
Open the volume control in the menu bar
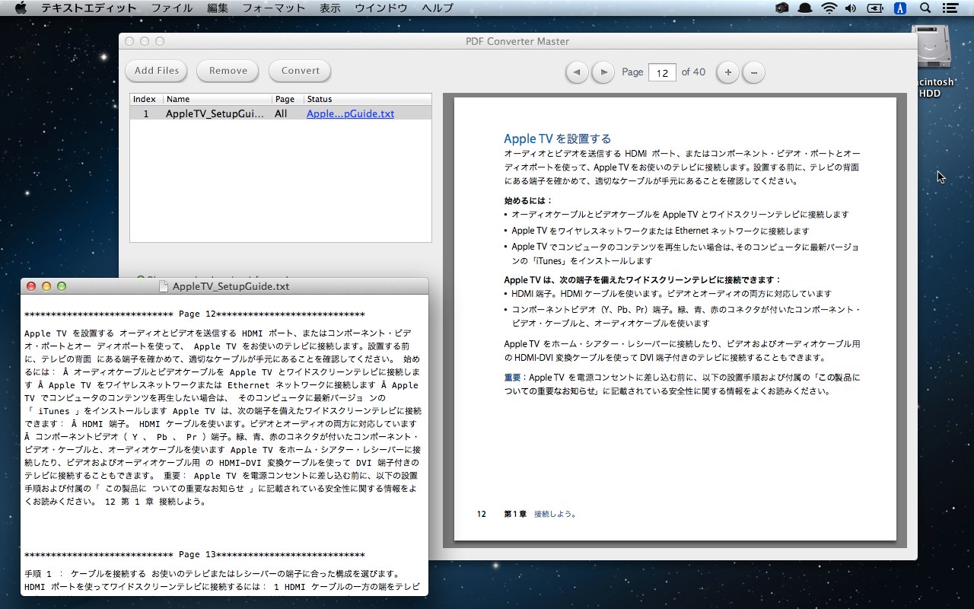click(850, 8)
